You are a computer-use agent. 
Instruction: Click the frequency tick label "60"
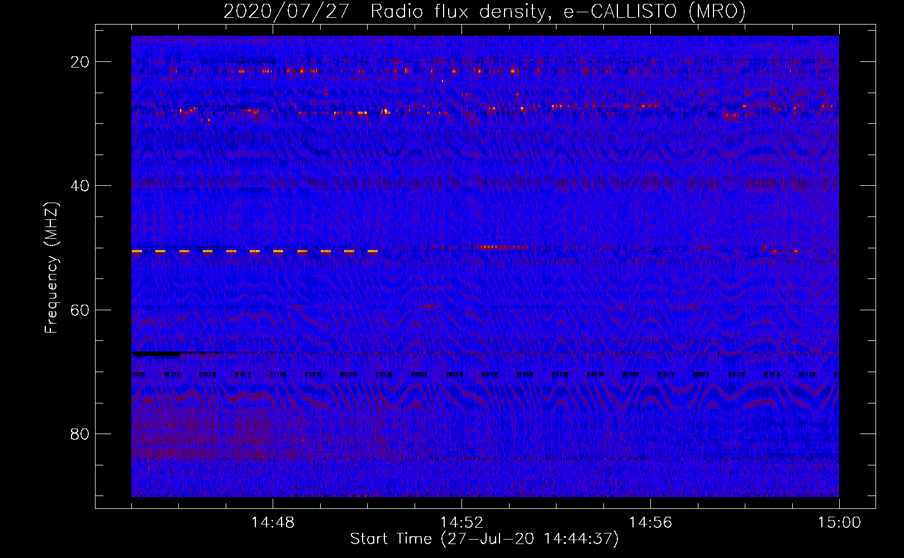pos(80,310)
